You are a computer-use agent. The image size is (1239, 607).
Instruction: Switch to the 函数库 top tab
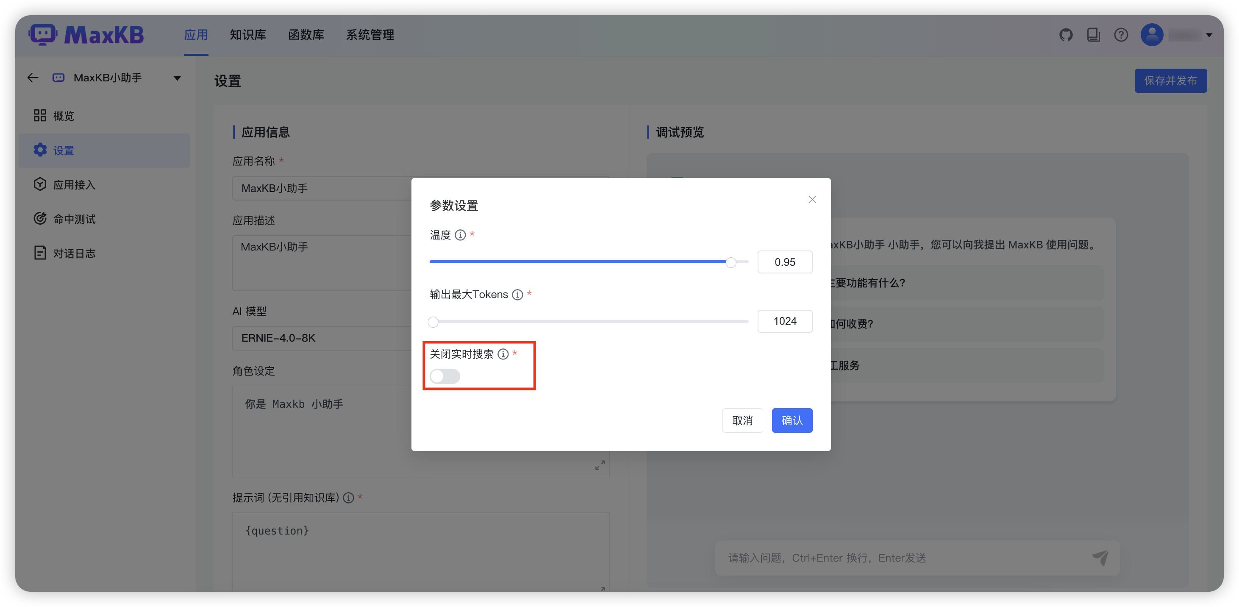click(306, 35)
